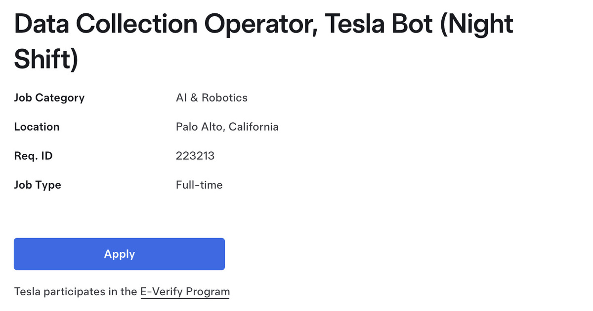593x311 pixels.
Task: Click the word "Robotics" in the category value
Action: coord(224,98)
